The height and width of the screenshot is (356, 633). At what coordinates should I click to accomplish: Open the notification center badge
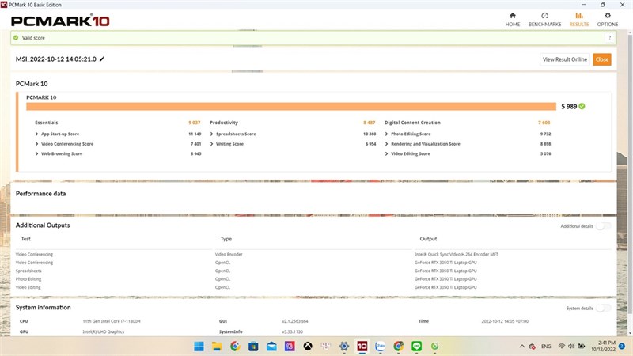point(622,346)
